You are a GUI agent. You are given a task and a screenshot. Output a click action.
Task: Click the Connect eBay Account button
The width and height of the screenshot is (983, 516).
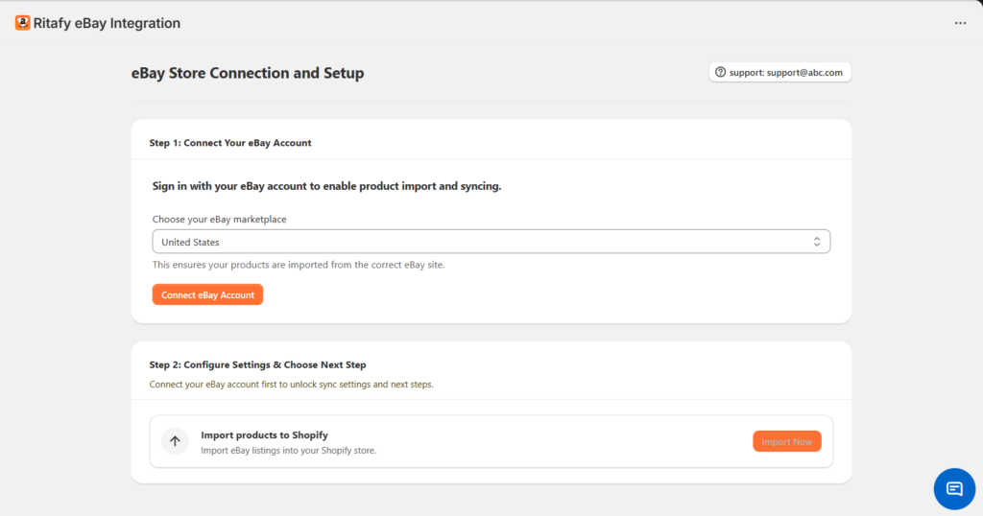(x=207, y=295)
